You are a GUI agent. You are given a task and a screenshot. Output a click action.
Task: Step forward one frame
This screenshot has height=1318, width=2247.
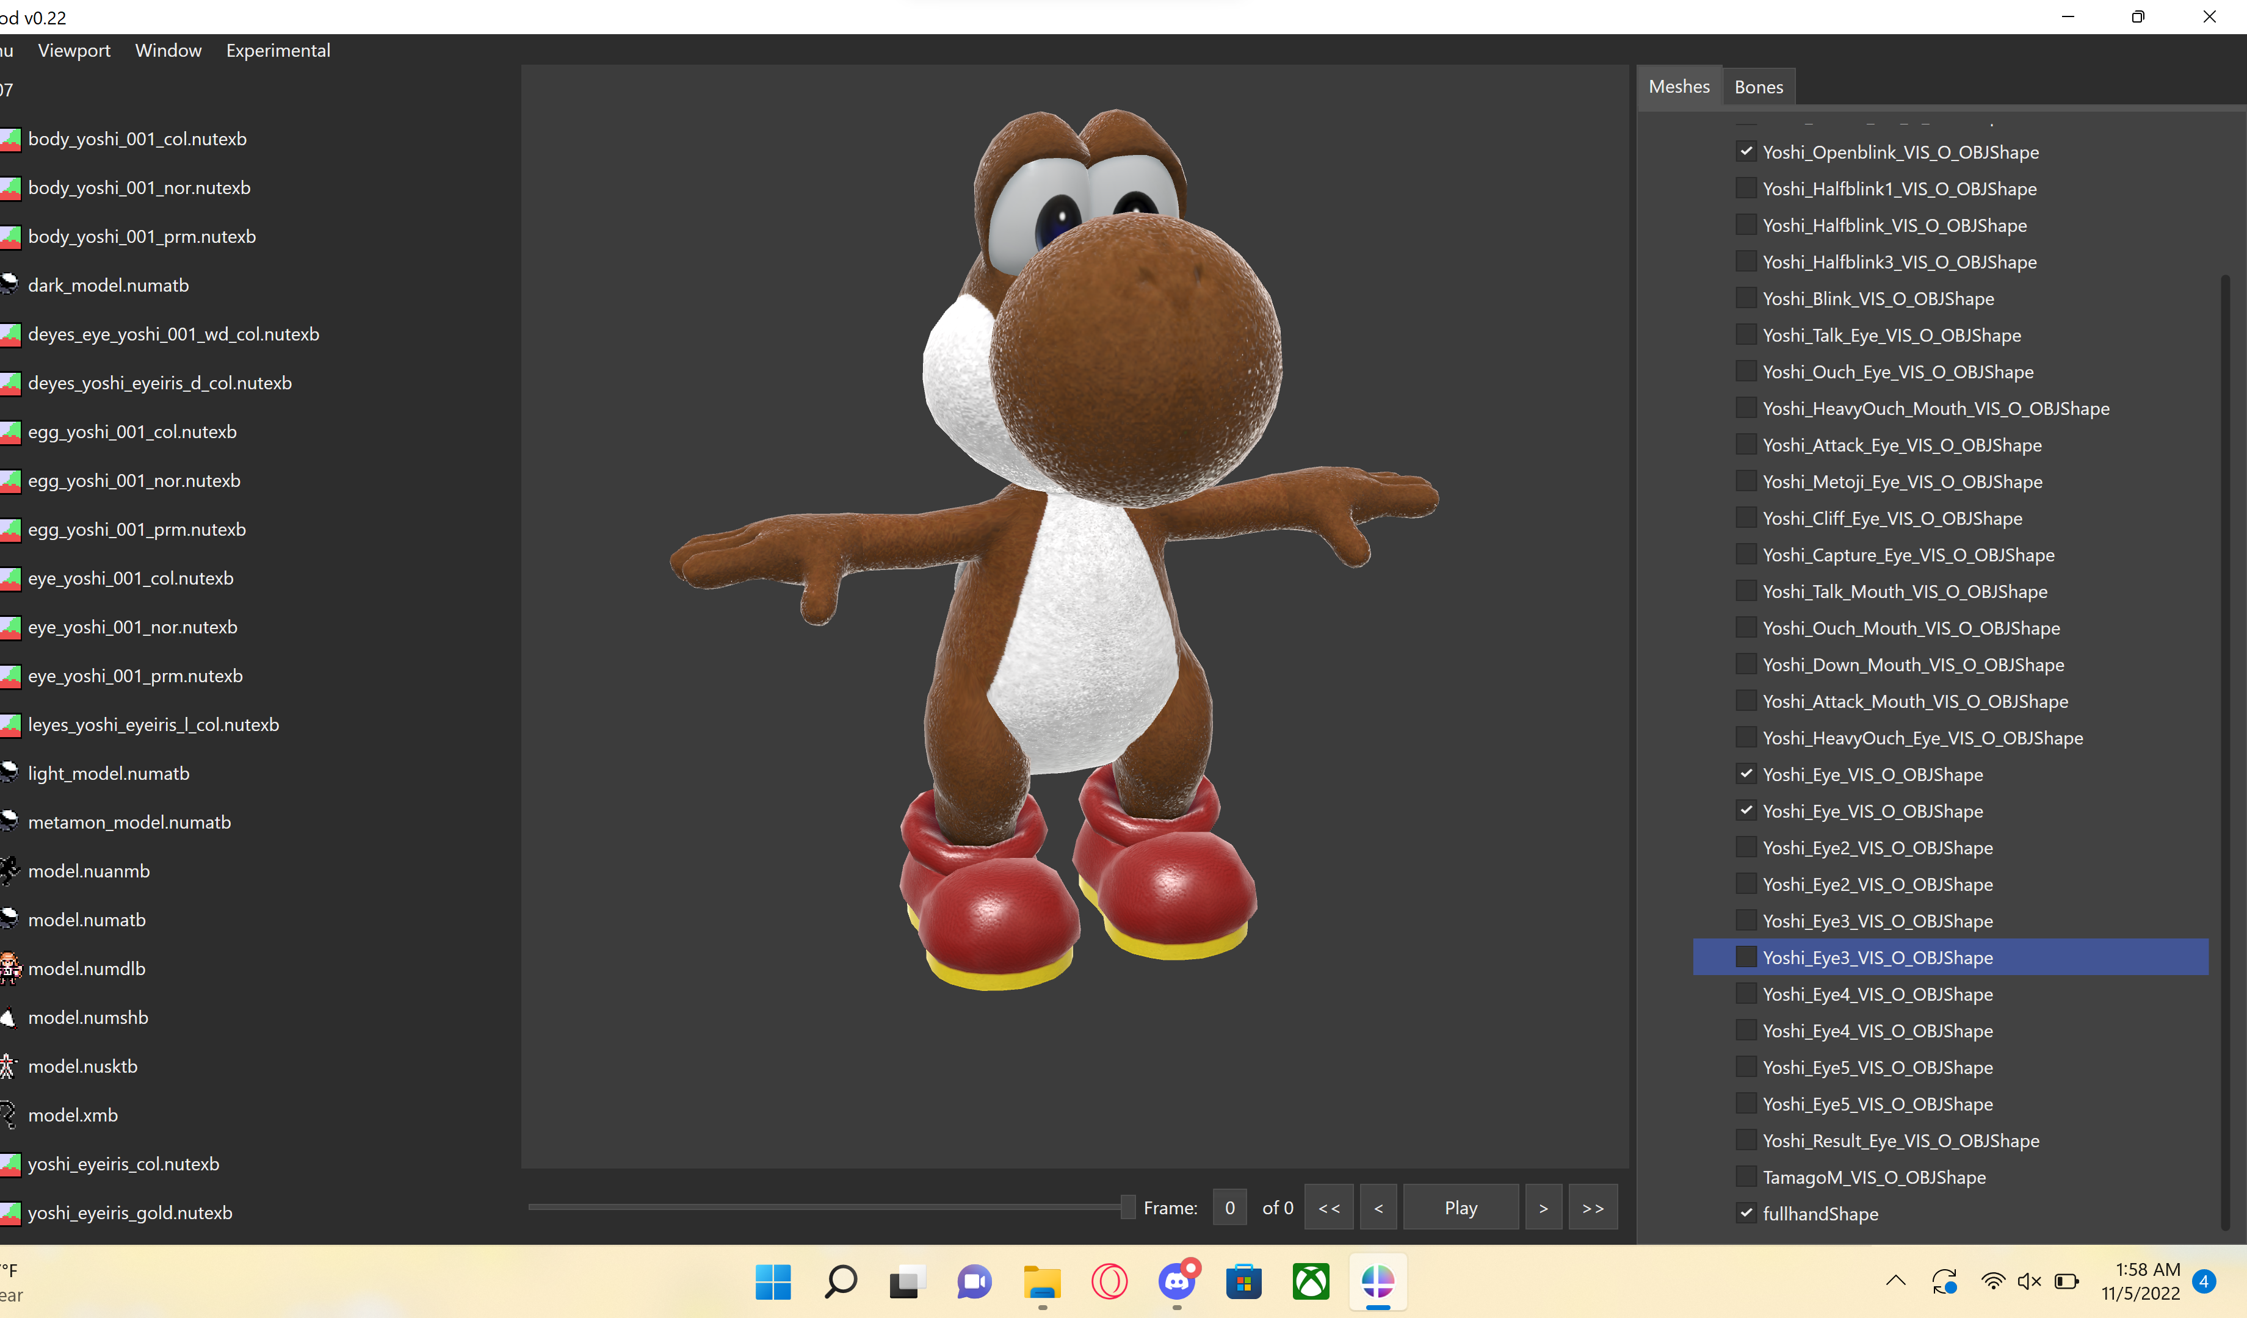click(x=1543, y=1208)
